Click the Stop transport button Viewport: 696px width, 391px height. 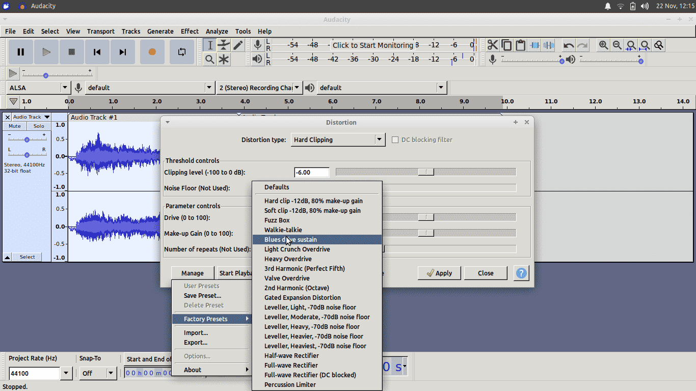pyautogui.click(x=72, y=52)
